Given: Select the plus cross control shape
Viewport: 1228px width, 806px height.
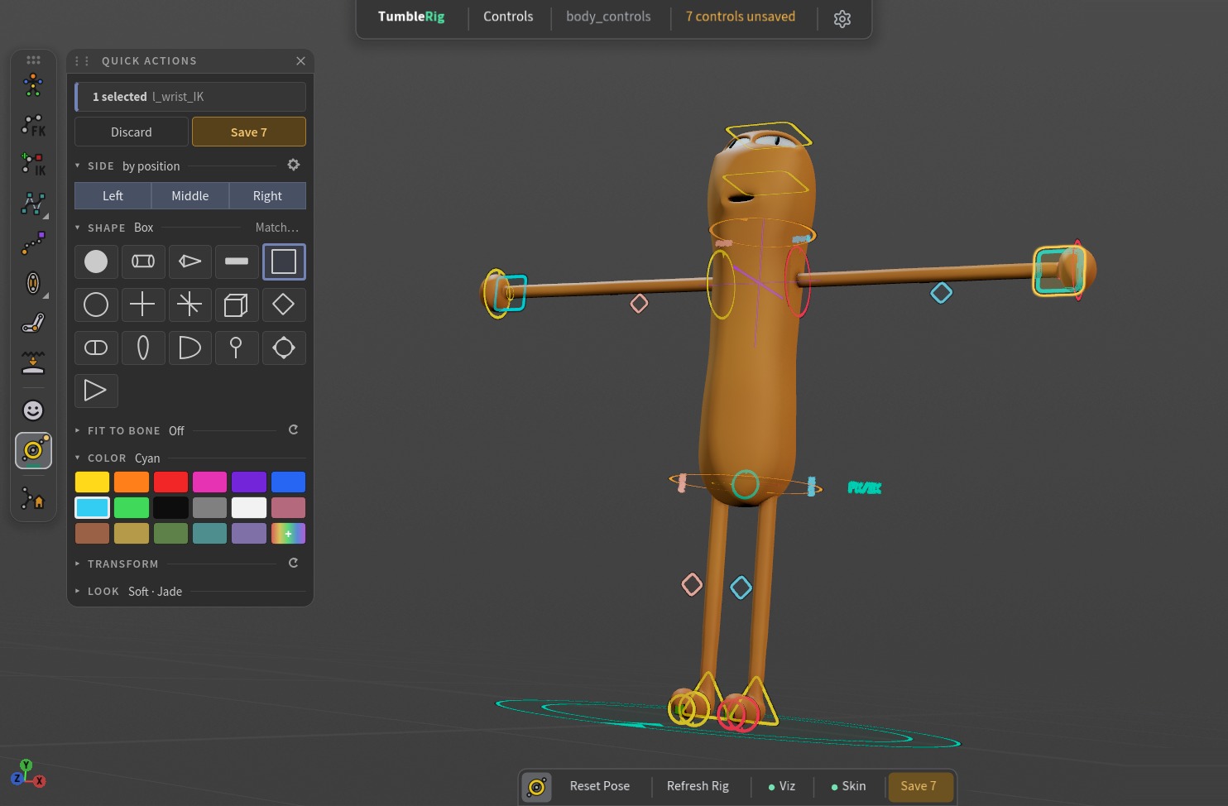Looking at the screenshot, I should [143, 305].
